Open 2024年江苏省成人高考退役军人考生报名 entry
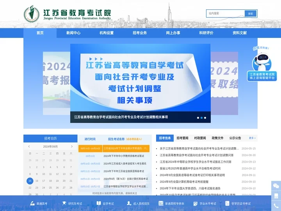Viewport: 281px width, 211px height. pyautogui.click(x=125, y=164)
